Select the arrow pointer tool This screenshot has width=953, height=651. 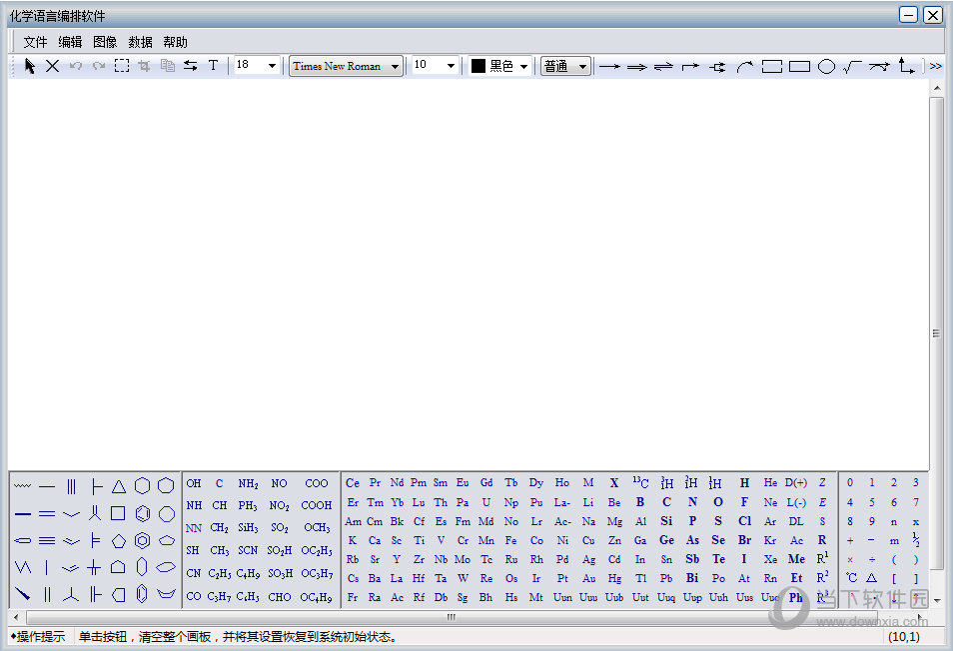point(30,66)
